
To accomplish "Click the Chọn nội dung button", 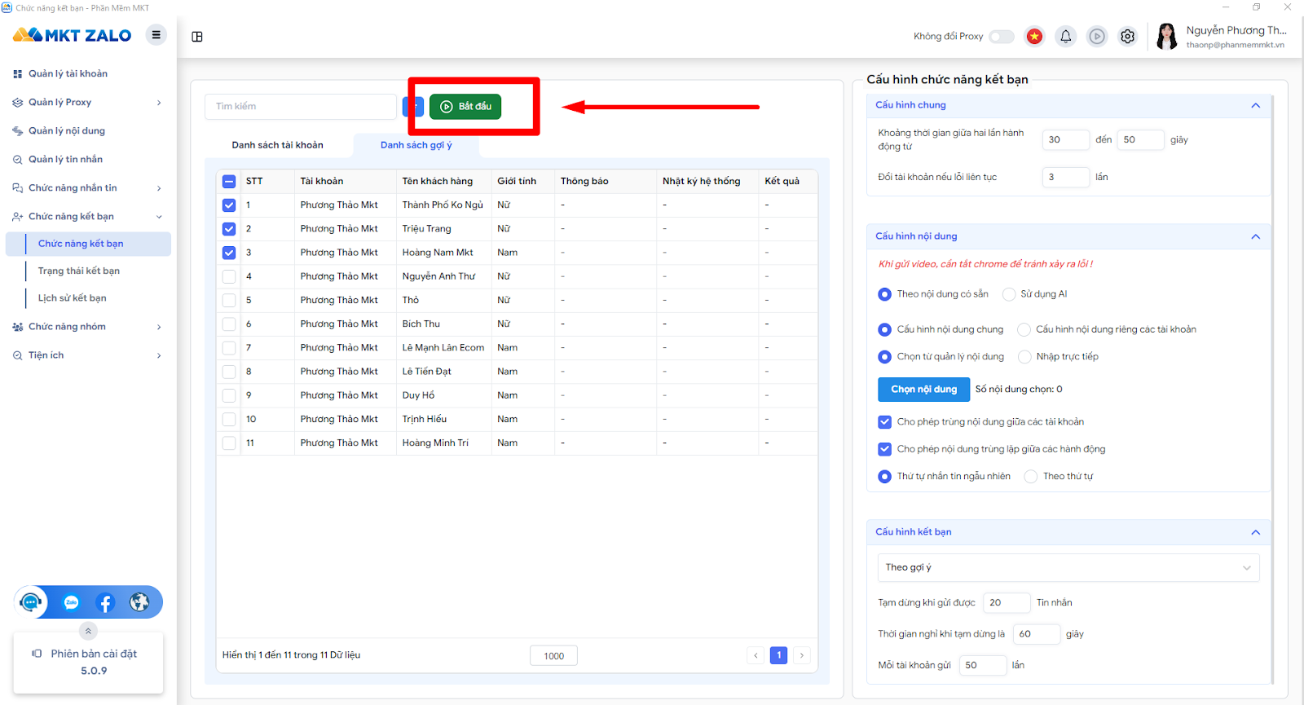I will 923,390.
